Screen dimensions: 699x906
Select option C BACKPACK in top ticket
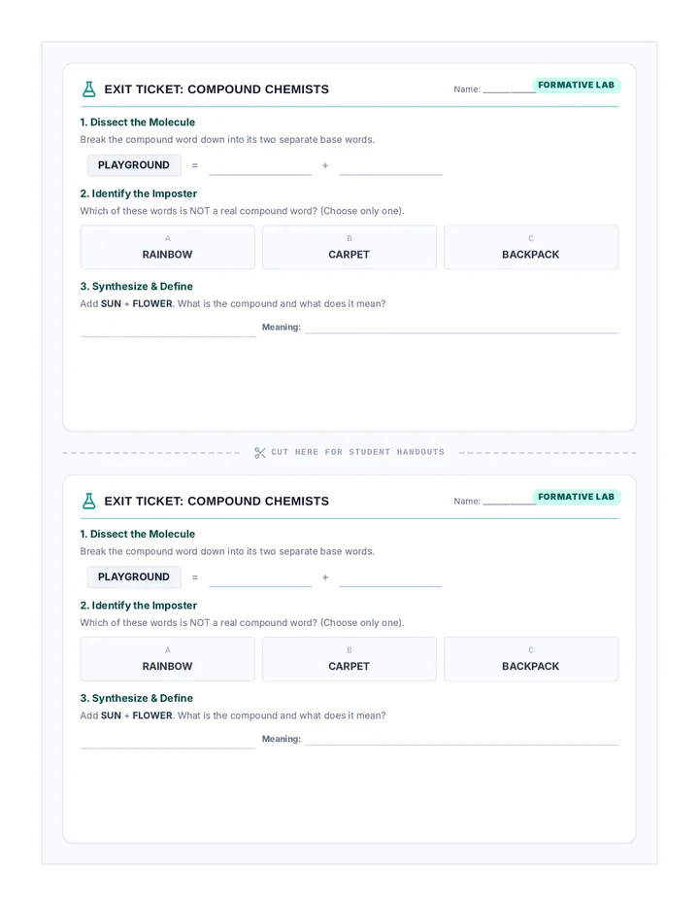point(530,247)
